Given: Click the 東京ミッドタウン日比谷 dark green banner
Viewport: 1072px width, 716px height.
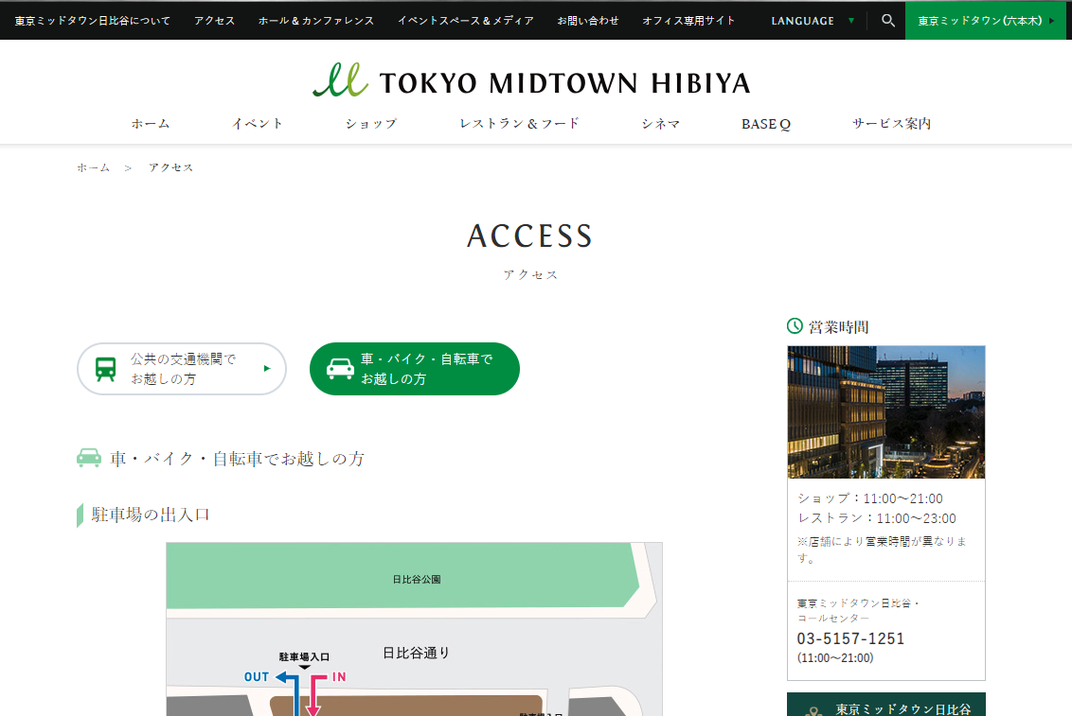Looking at the screenshot, I should (886, 705).
